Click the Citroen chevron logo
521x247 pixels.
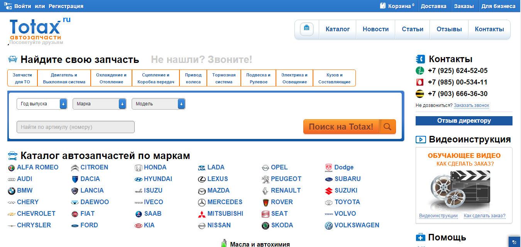coord(75,167)
